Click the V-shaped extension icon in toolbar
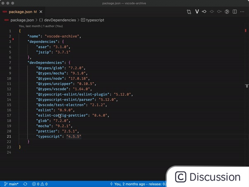This screenshot has width=249, height=187. [197, 12]
